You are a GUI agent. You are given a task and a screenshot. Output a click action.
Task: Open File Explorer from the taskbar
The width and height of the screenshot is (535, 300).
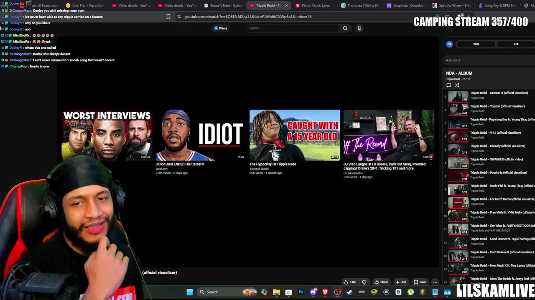pyautogui.click(x=276, y=292)
